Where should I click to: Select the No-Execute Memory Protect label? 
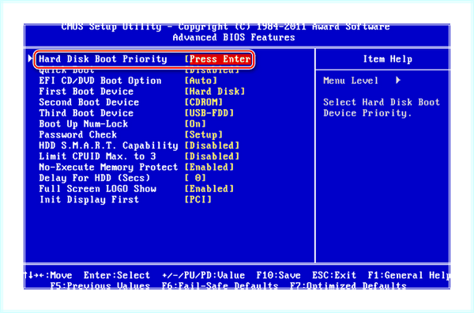(x=108, y=168)
